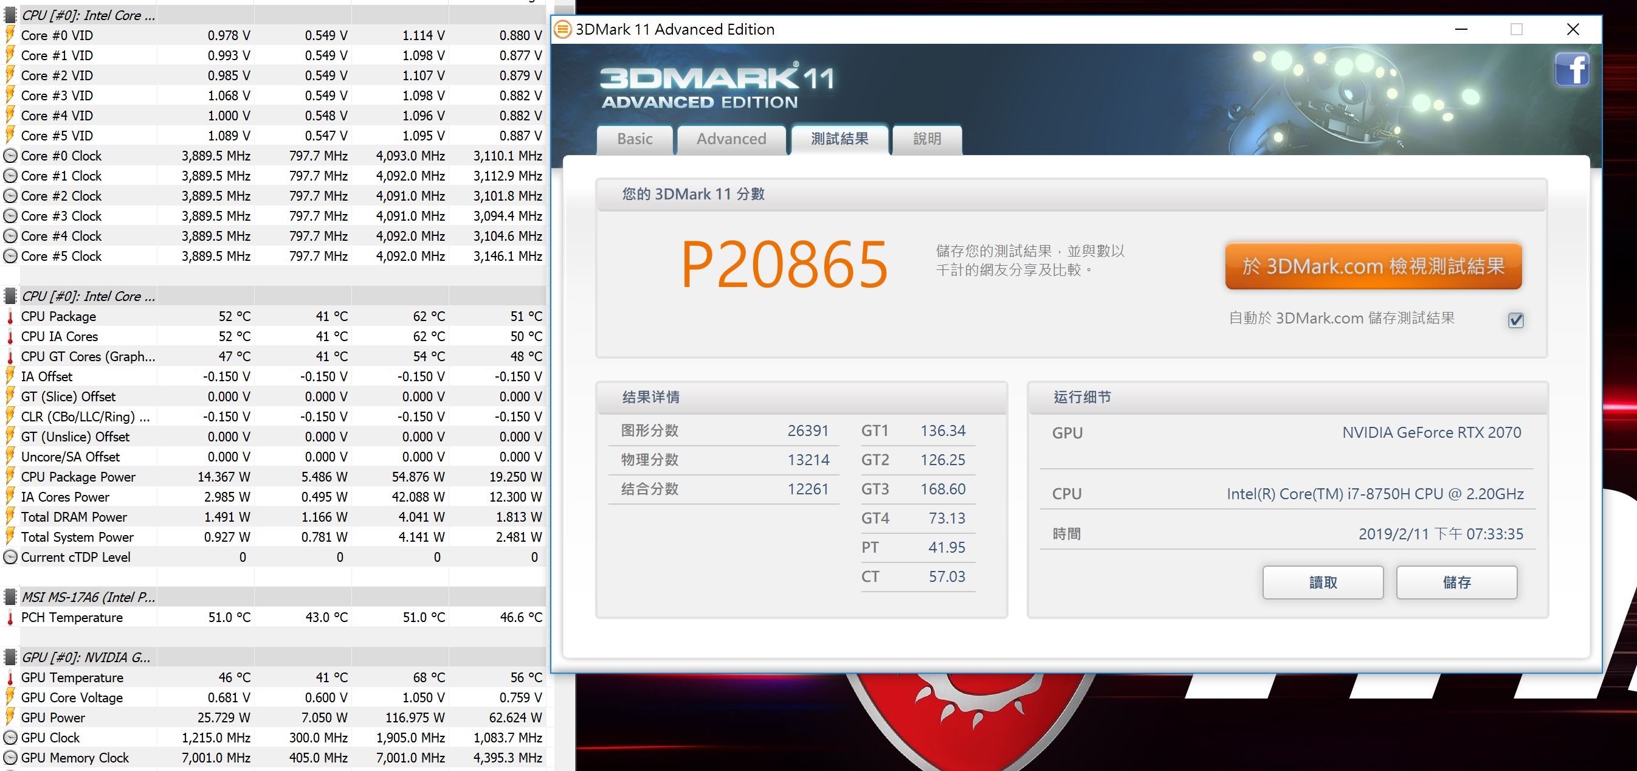Close the 3DMark 11 window
Screen dimensions: 1637x771
click(1573, 29)
